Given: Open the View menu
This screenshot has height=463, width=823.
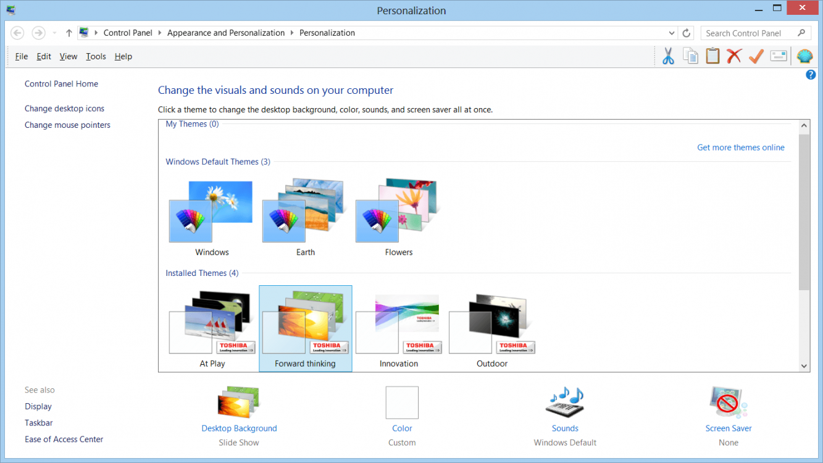Looking at the screenshot, I should point(69,56).
